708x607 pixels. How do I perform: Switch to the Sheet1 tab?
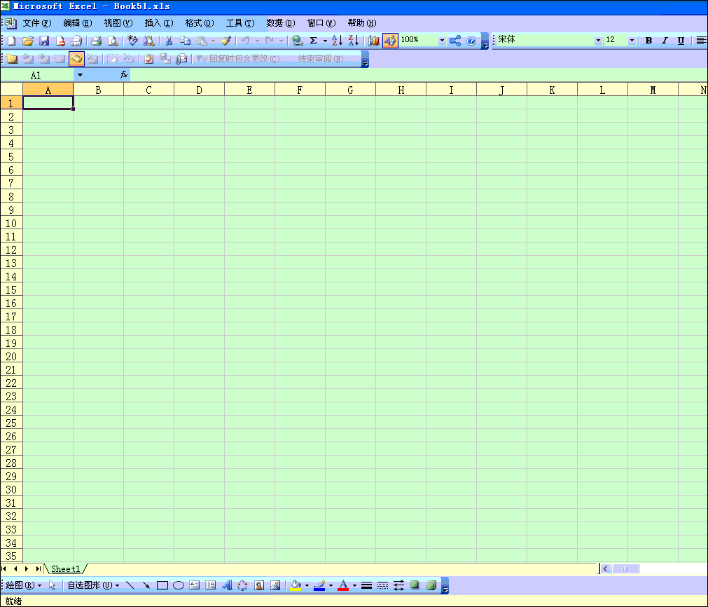64,569
